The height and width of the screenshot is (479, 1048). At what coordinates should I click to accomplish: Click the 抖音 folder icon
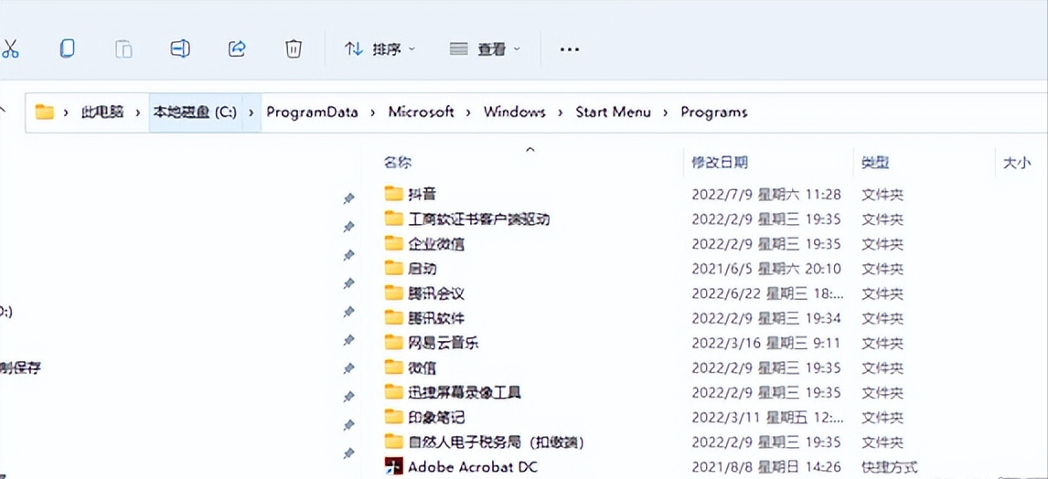[x=394, y=194]
